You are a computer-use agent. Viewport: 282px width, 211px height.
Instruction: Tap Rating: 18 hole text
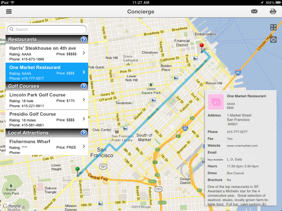pyautogui.click(x=21, y=101)
